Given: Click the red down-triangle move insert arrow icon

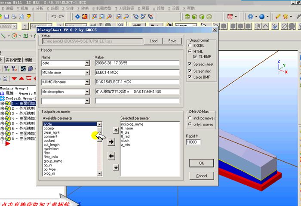Looking at the screenshot, I should click(x=14, y=78).
